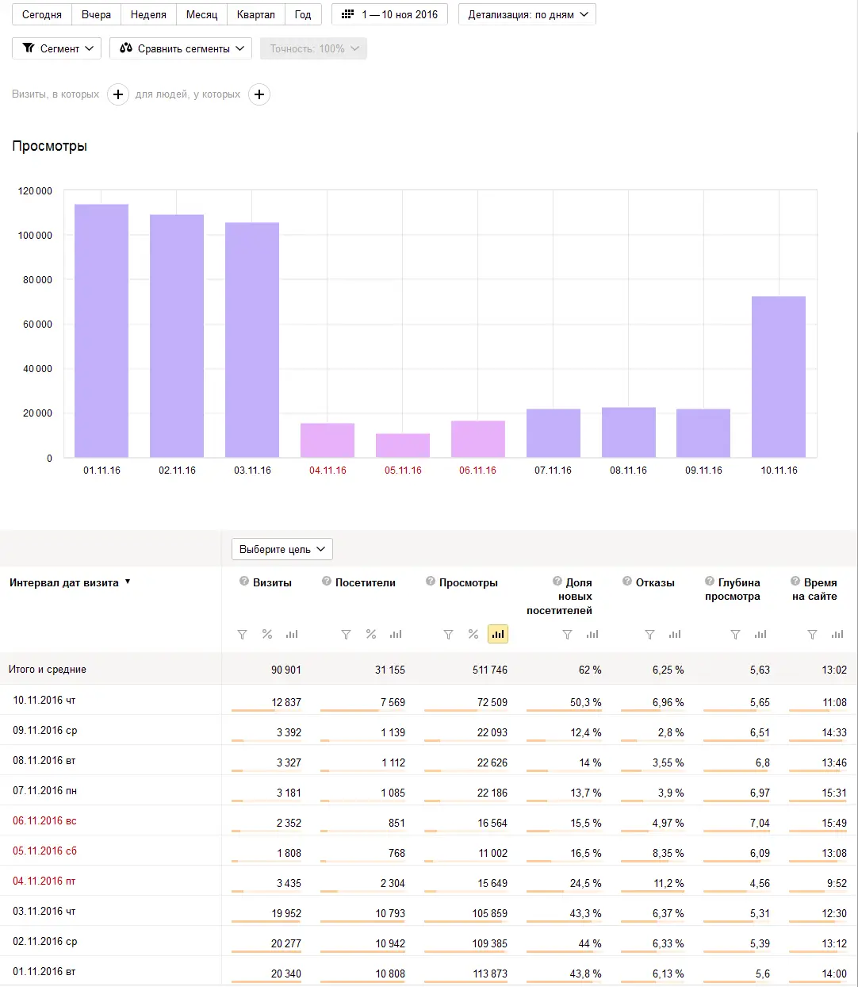Open help icon next to Глубина просмотра
858x987 pixels.
click(x=710, y=582)
